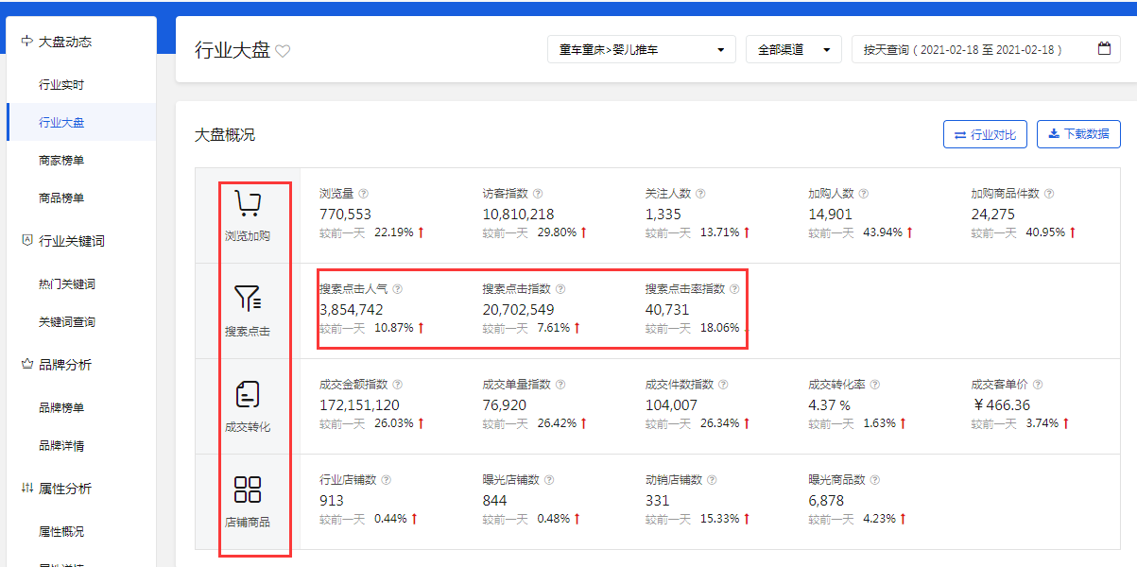Viewport: 1137px width, 567px height.
Task: Click the 属性分析 sliders icon in sidebar
Action: pyautogui.click(x=26, y=489)
